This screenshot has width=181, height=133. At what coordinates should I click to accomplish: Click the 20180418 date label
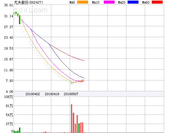(x=52, y=94)
